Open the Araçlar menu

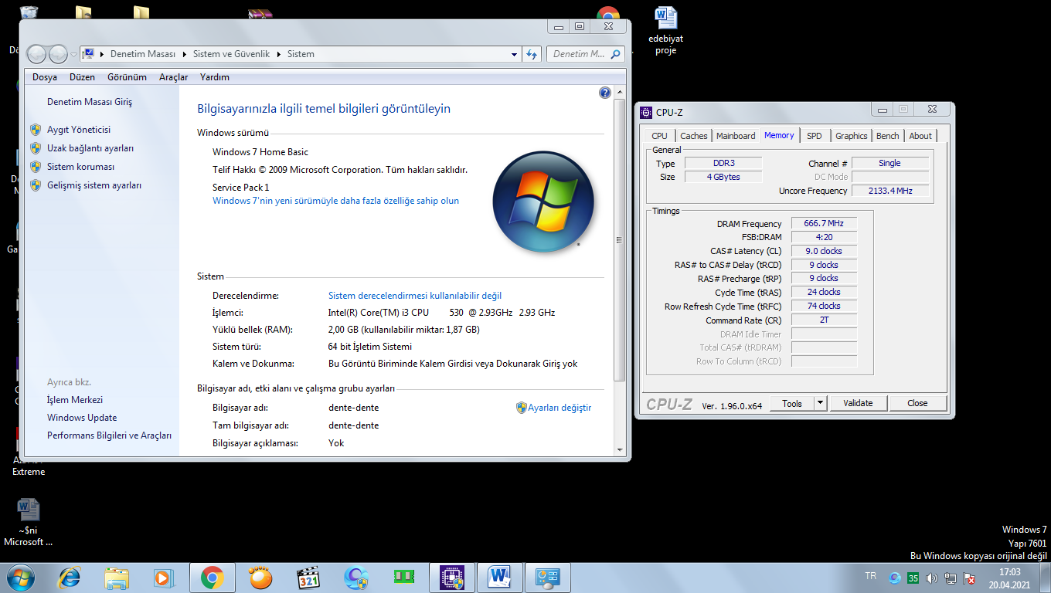[174, 77]
